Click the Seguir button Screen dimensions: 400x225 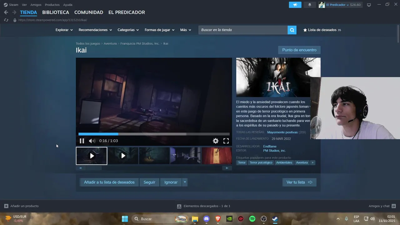coord(149,182)
